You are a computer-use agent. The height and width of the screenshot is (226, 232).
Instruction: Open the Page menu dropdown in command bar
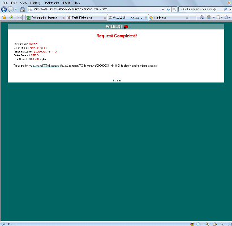219,18
